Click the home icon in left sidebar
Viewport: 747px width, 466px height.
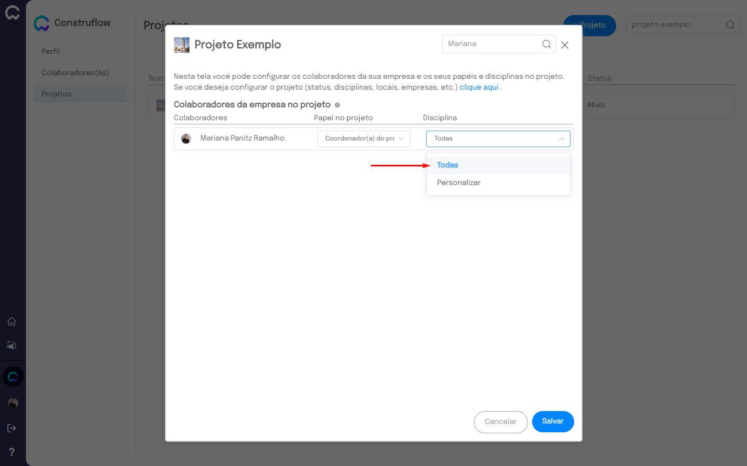(11, 321)
